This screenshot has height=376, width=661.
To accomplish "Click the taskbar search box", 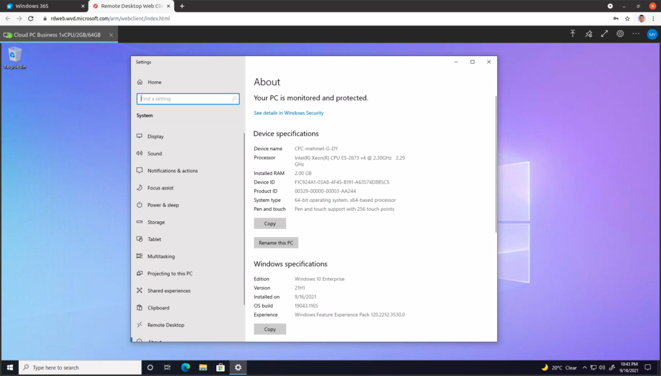I will pos(81,368).
